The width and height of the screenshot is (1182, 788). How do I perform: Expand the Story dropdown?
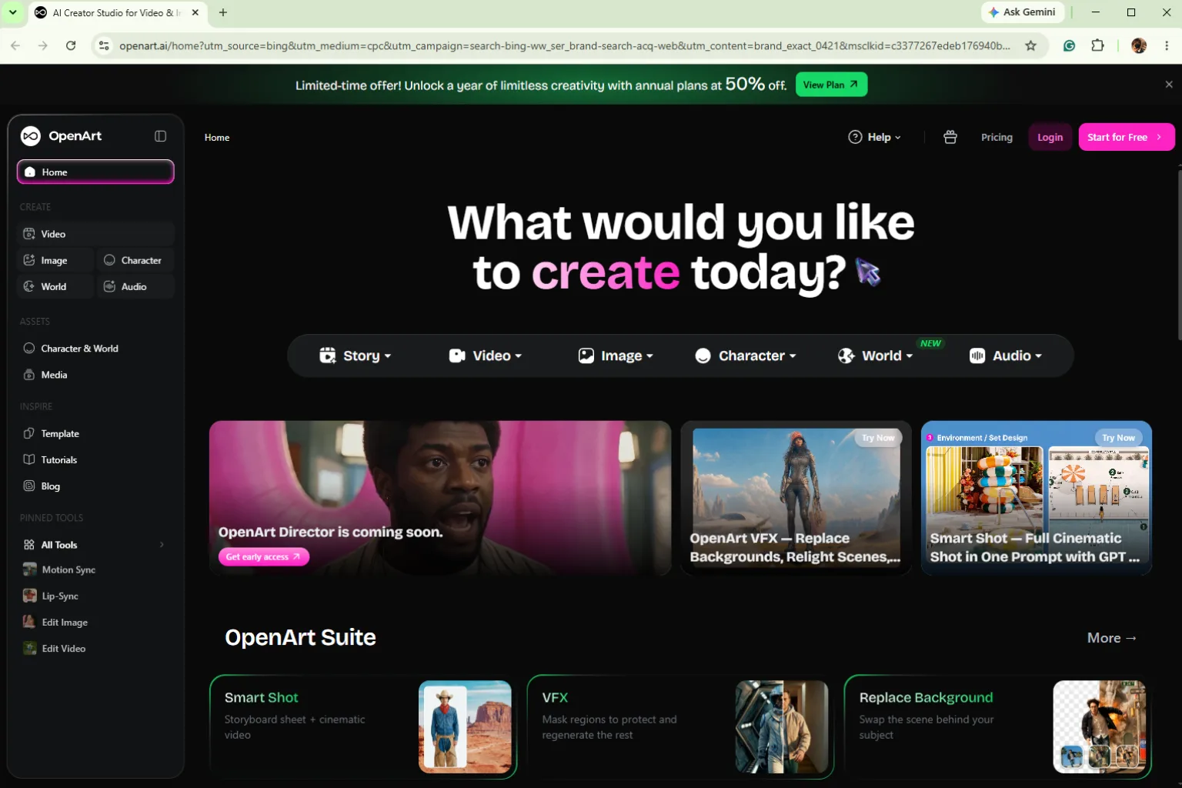pyautogui.click(x=356, y=356)
